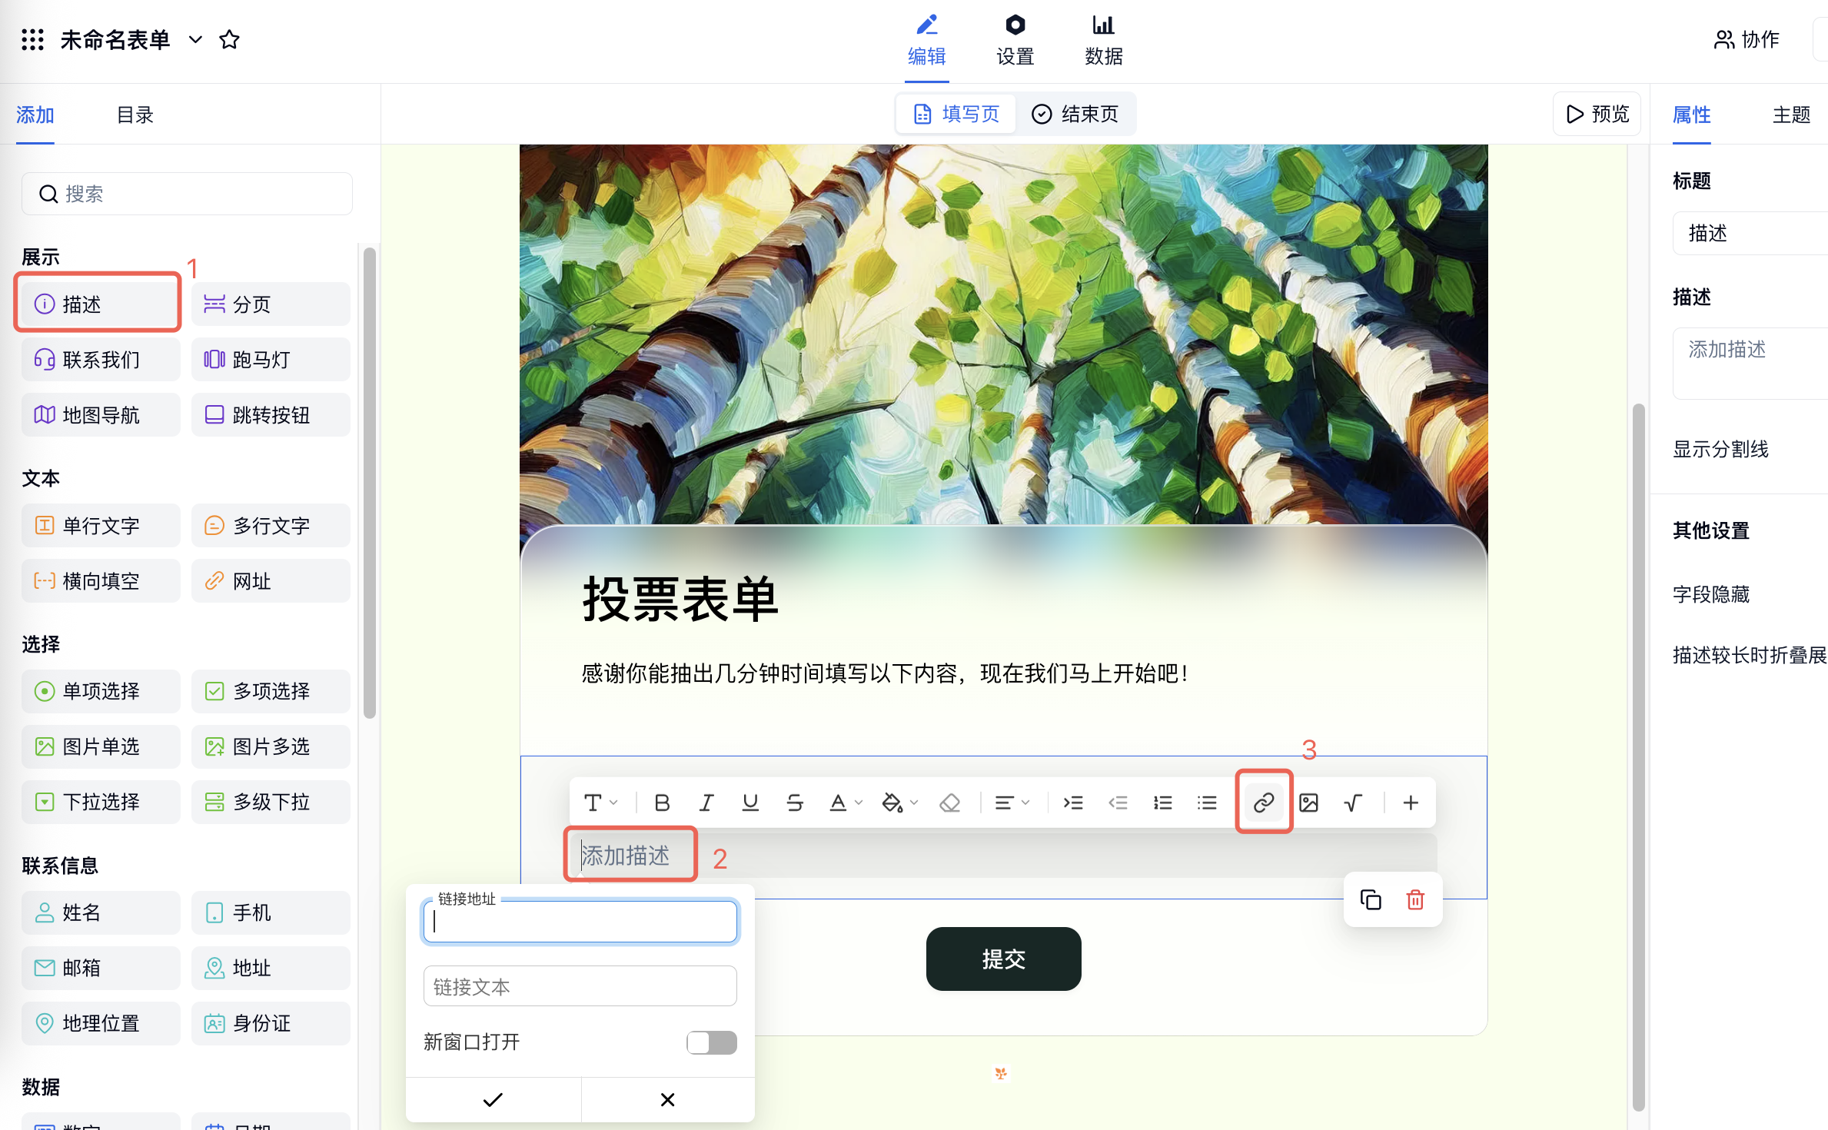
Task: Add a 横向填空 inline blank field
Action: tap(101, 581)
